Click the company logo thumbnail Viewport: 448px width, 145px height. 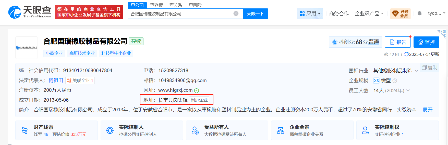tap(27, 48)
